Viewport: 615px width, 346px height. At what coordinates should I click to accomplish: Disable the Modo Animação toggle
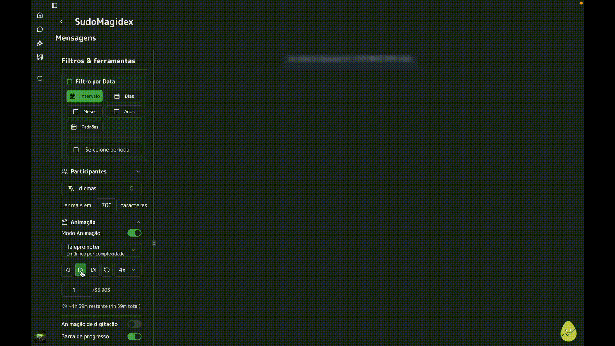click(134, 233)
